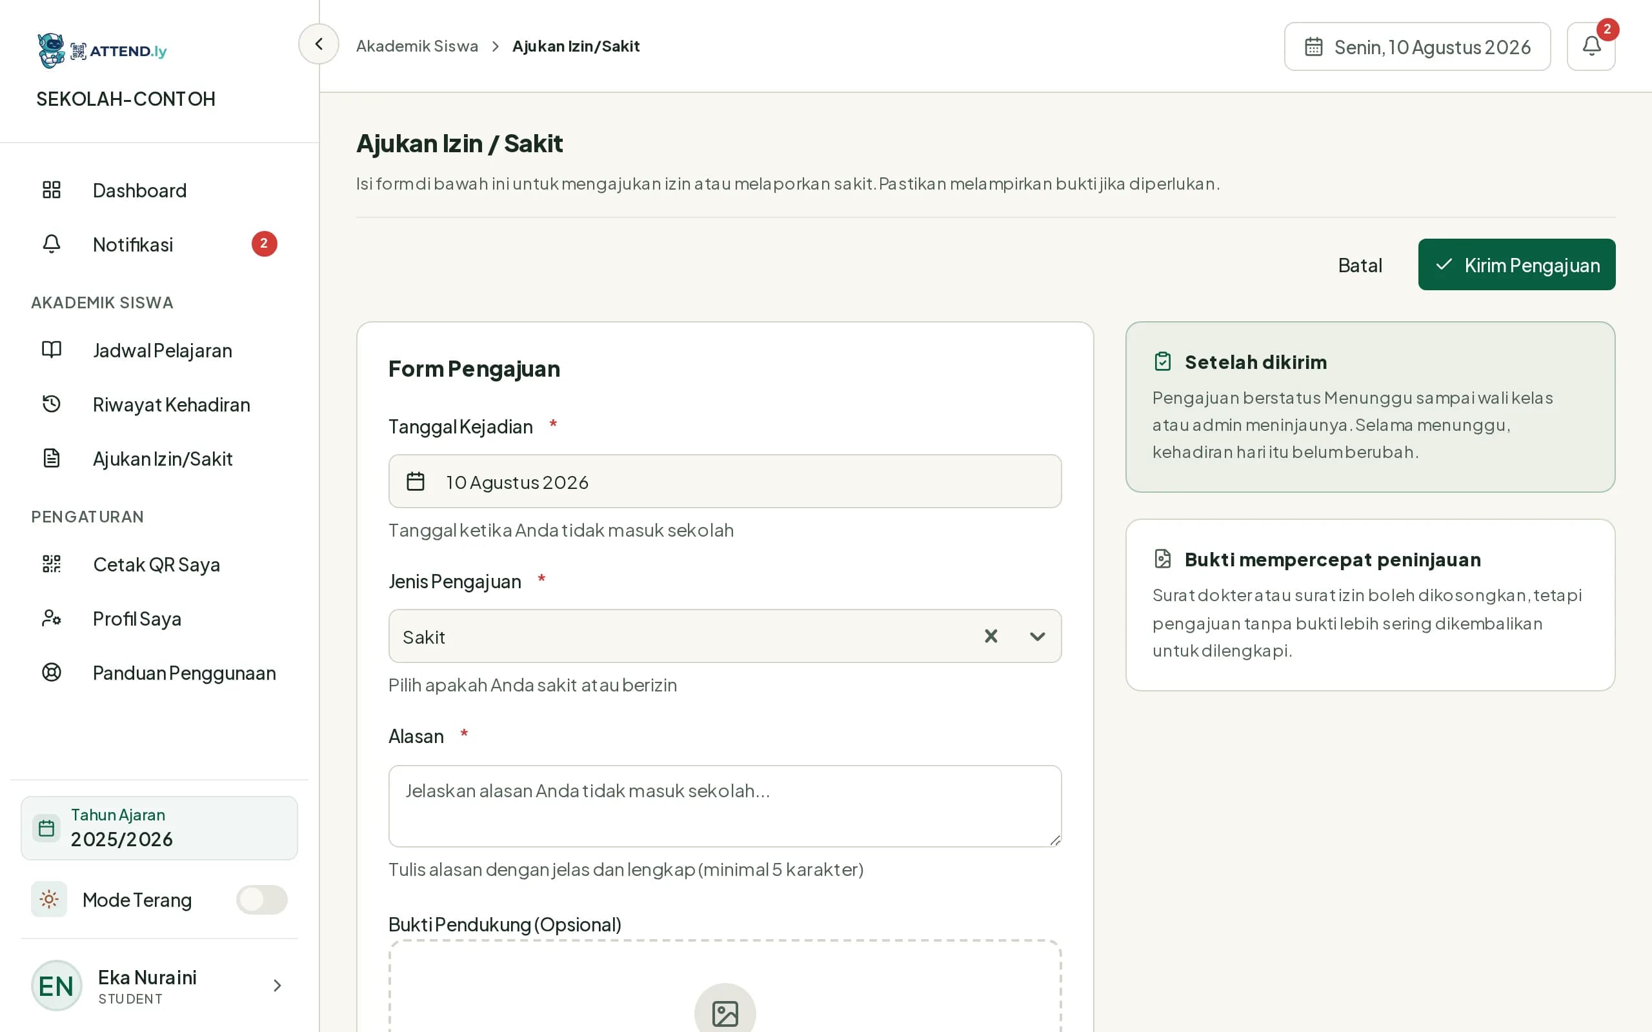Click the Akademik Siswa breadcrumb link
Viewport: 1652px width, 1032px height.
[417, 46]
